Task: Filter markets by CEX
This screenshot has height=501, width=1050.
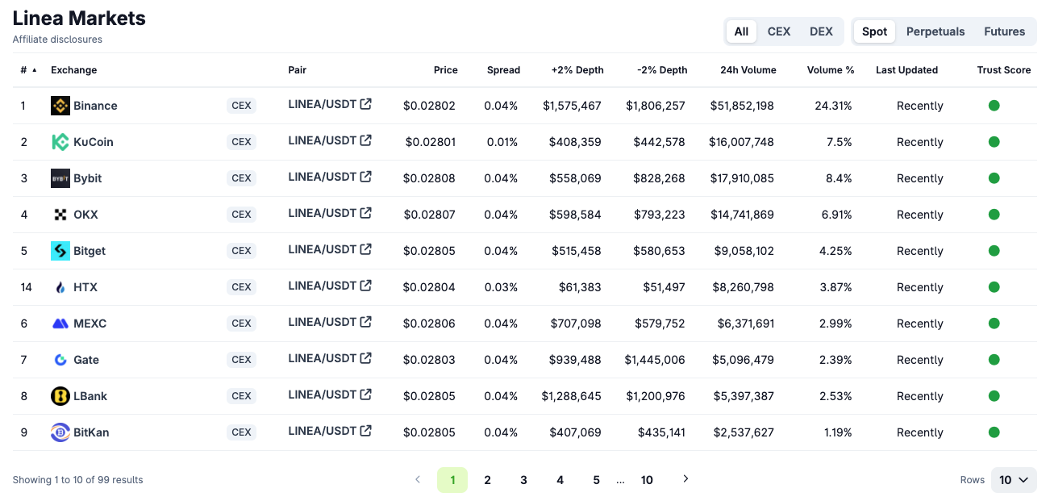Action: 778,31
